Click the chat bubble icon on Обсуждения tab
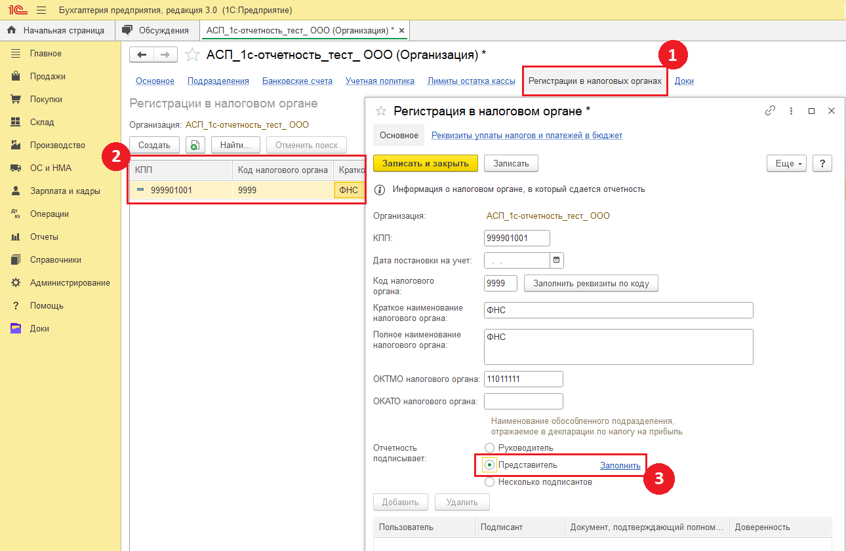The width and height of the screenshot is (846, 551). pos(127,30)
